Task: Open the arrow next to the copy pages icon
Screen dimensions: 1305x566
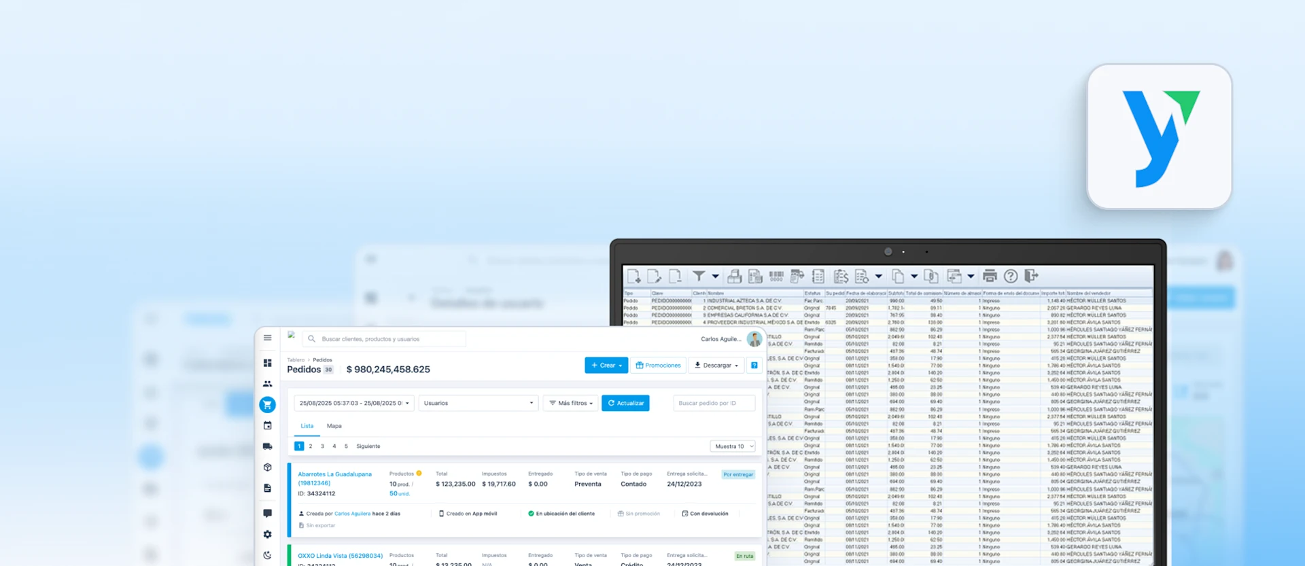Action: (914, 277)
